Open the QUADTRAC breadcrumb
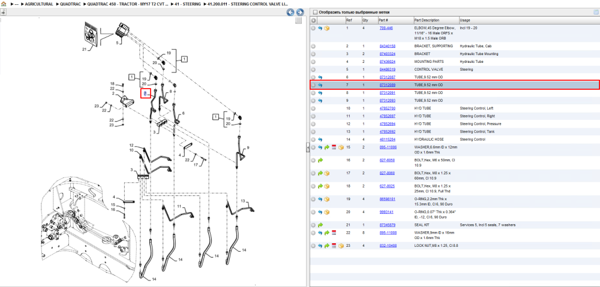This screenshot has width=600, height=287. [x=70, y=4]
